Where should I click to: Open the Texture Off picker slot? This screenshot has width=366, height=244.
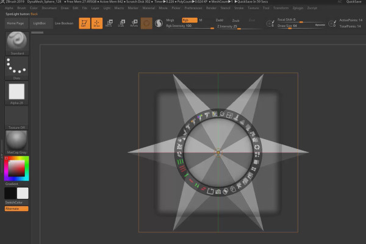click(16, 118)
